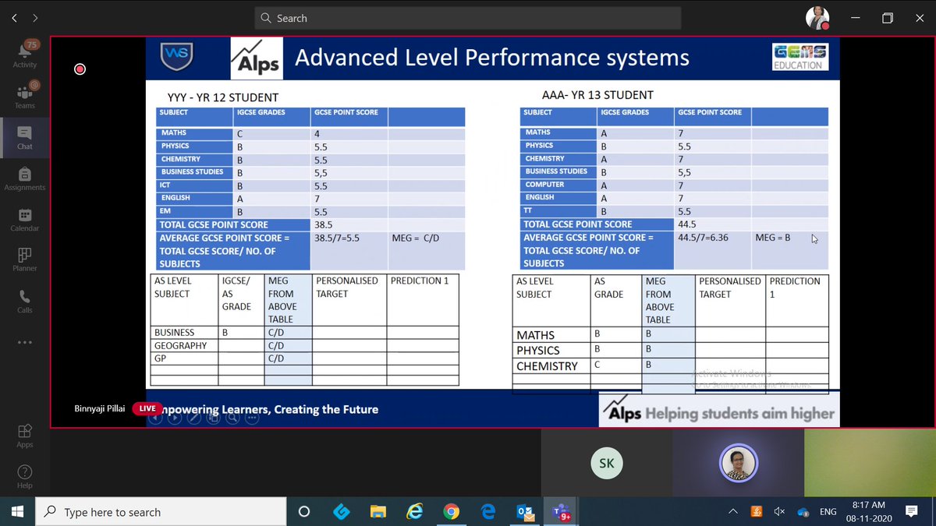Expand the presentation toolbar ellipsis menu
This screenshot has height=526, width=936.
pos(252,418)
